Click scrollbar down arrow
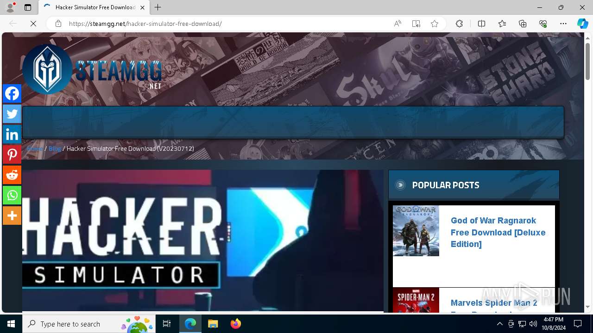The image size is (593, 333). point(587,307)
